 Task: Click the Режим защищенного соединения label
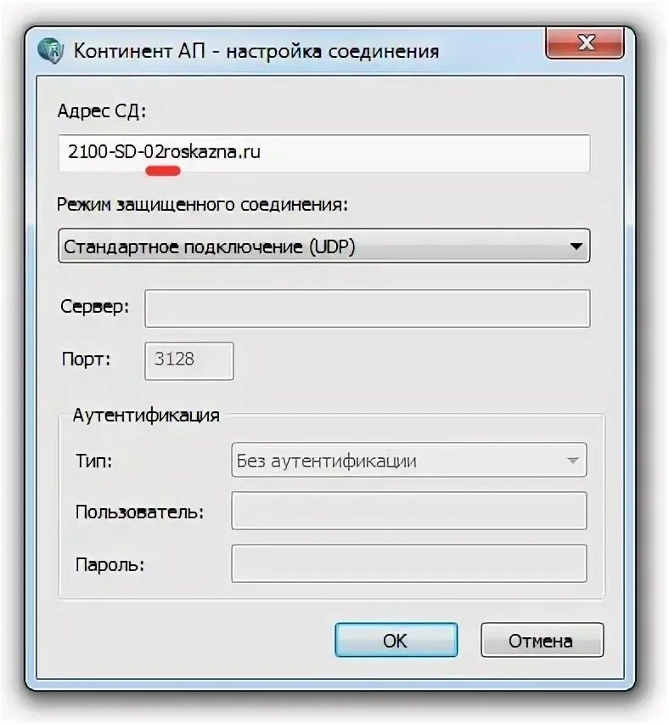point(202,205)
